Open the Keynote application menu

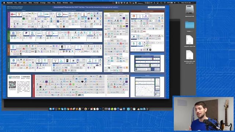point(10,3)
